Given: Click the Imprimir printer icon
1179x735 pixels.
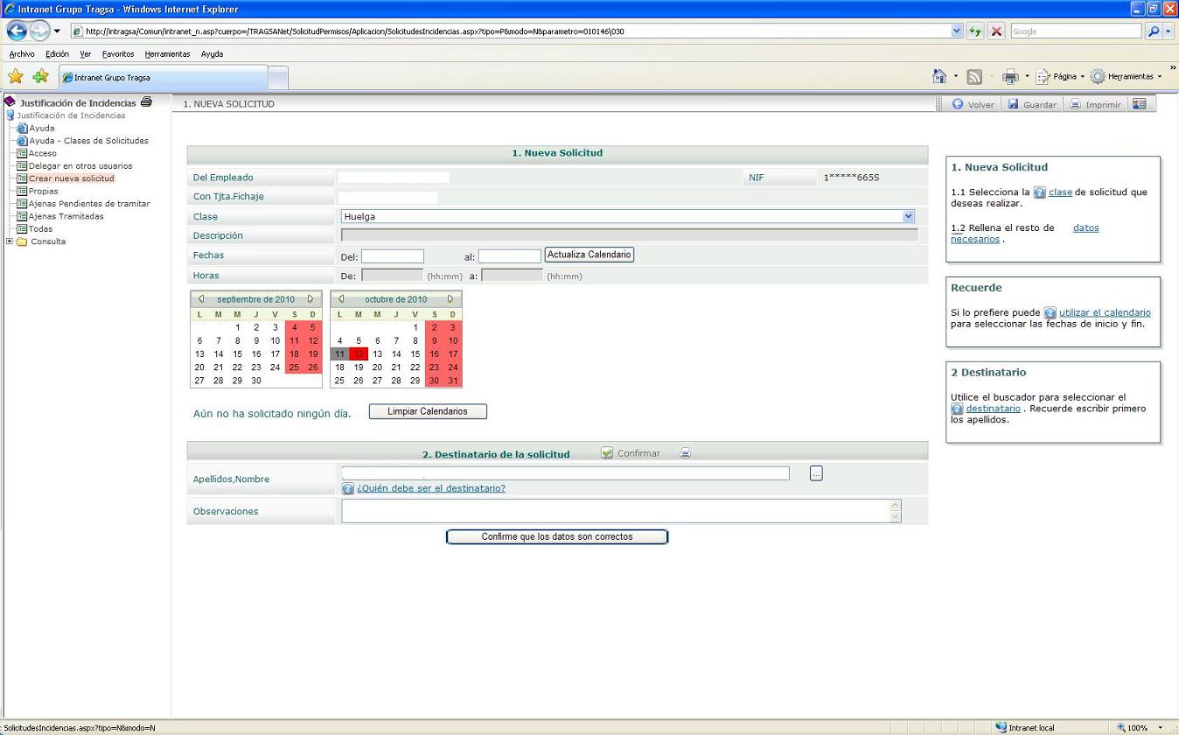Looking at the screenshot, I should click(x=1075, y=104).
